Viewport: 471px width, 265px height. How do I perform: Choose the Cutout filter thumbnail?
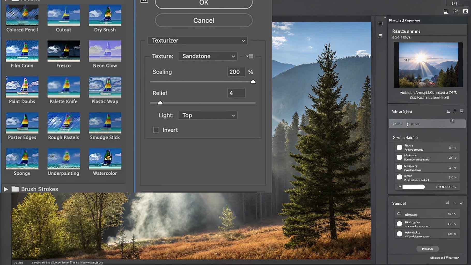(x=63, y=15)
